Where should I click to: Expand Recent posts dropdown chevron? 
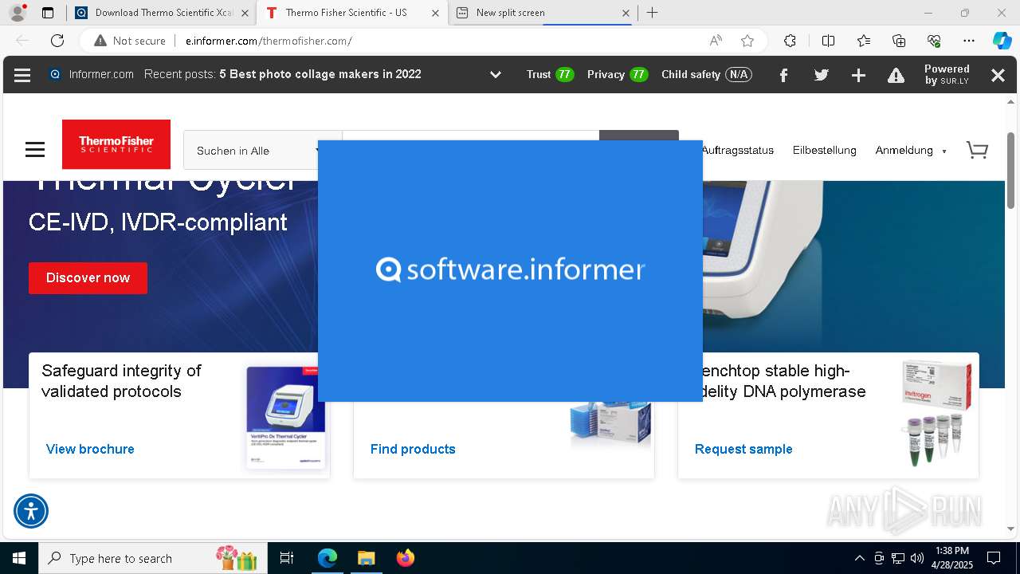(x=495, y=75)
